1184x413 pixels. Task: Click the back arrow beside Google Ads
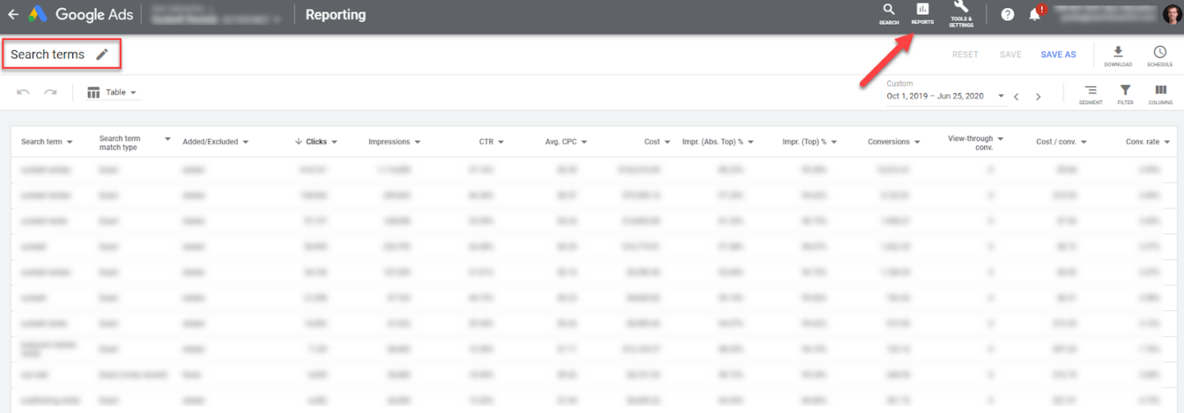tap(13, 15)
